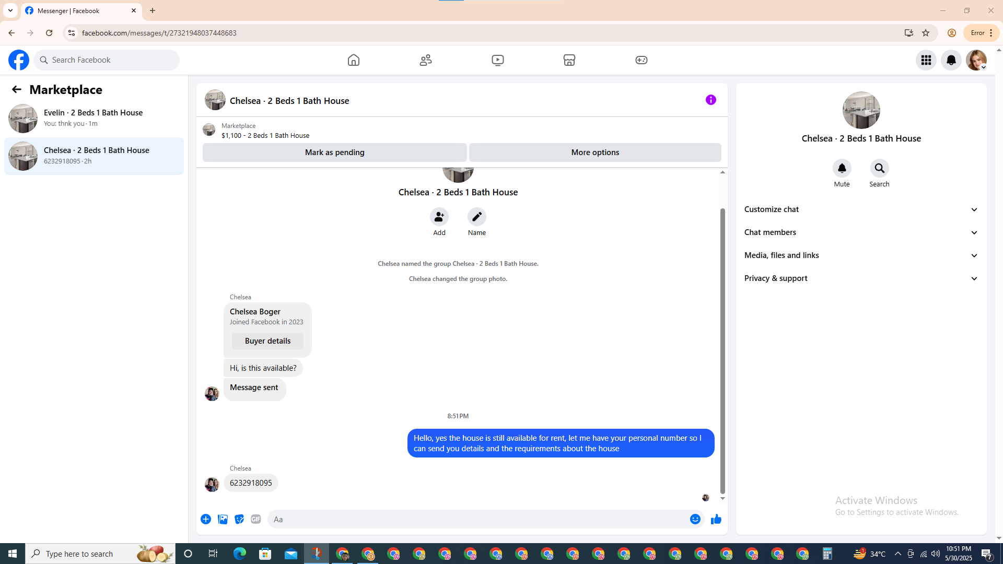
Task: Expand Chat members section
Action: (x=861, y=232)
